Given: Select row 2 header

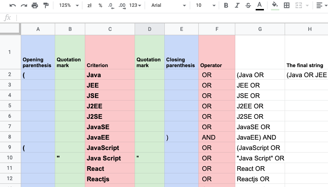Looking at the screenshot, I should [10, 74].
